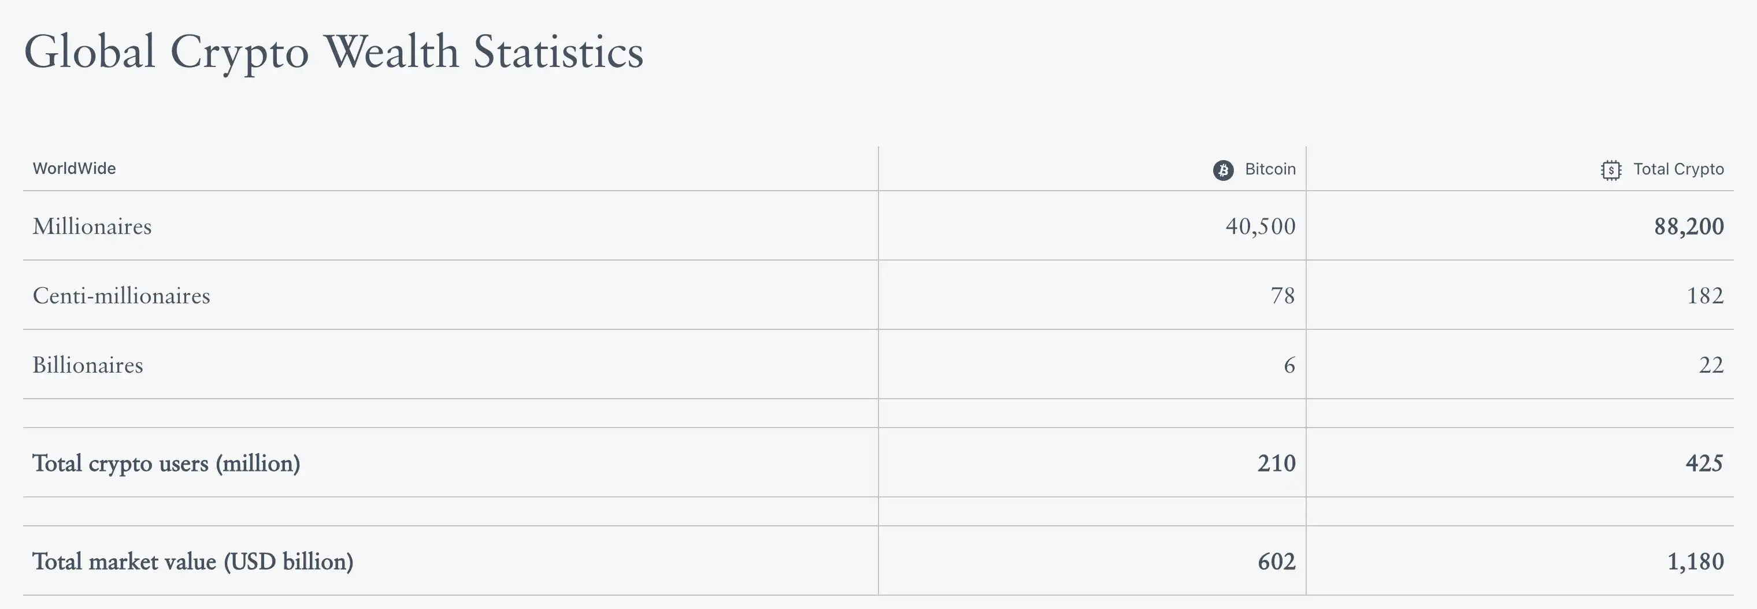1757x609 pixels.
Task: Click Total Crypto market value 1,180
Action: (x=1696, y=562)
